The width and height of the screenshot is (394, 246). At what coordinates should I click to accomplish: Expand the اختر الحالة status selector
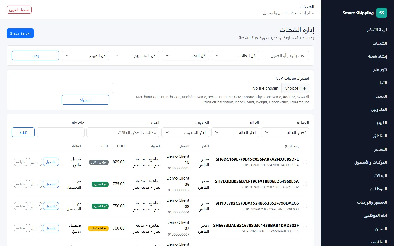[x=235, y=132]
